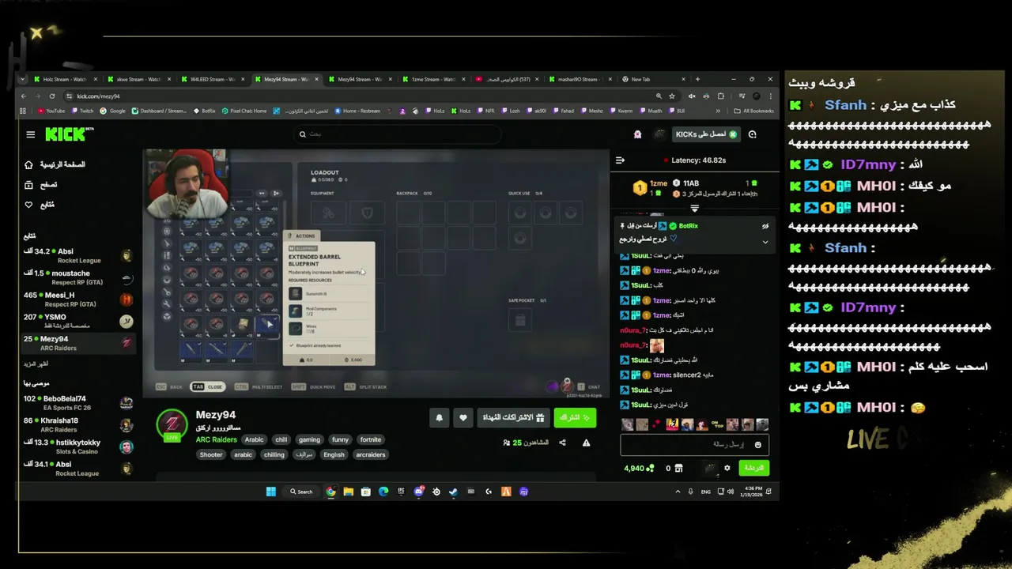This screenshot has width=1012, height=569.
Task: Click the Mezy94 channel avatar with LIVE badge
Action: point(172,425)
